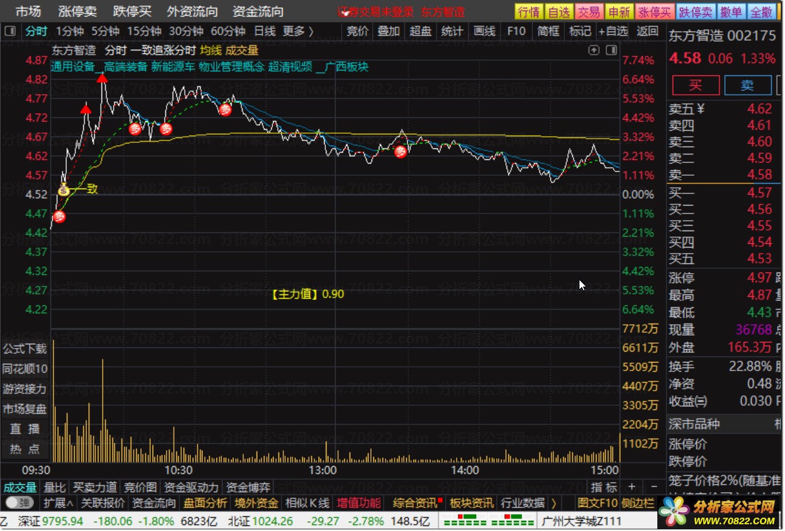Open 市场复盘 sidebar button
The image size is (785, 531).
click(x=24, y=409)
